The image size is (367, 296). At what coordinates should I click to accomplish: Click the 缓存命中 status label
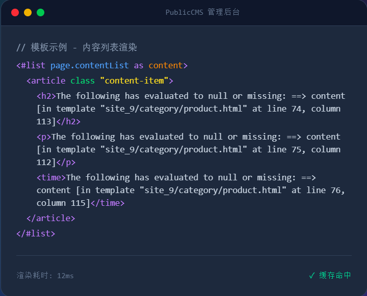335,275
